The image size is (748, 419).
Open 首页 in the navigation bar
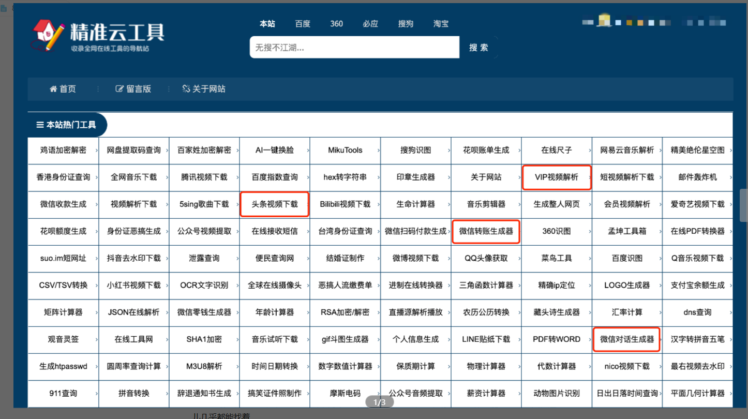pos(68,89)
